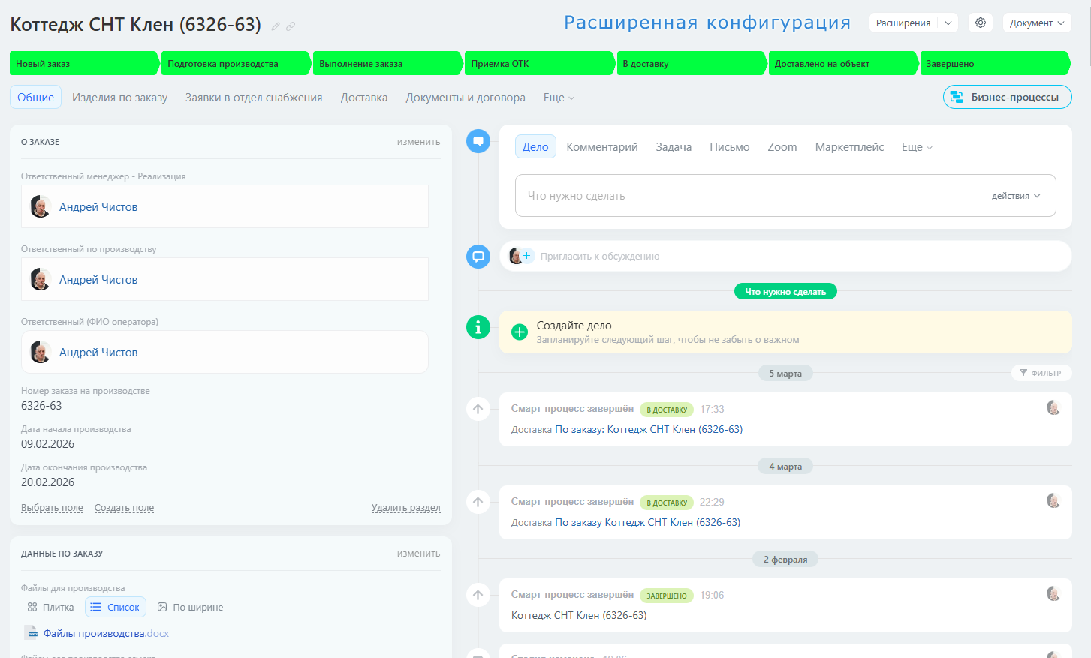
Task: Set stage to Завершено
Action: tap(995, 64)
